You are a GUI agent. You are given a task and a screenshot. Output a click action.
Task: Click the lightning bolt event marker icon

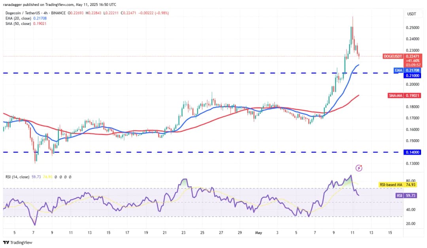pyautogui.click(x=359, y=168)
